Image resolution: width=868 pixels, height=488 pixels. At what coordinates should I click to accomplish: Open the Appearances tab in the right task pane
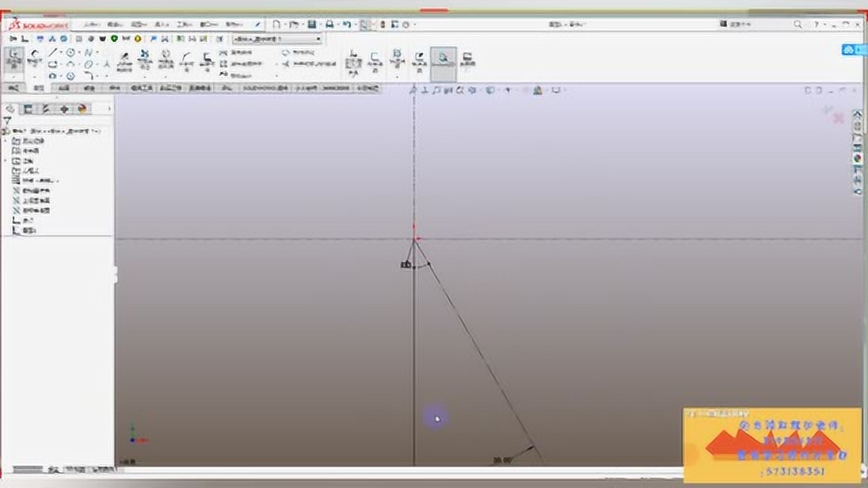pyautogui.click(x=857, y=158)
